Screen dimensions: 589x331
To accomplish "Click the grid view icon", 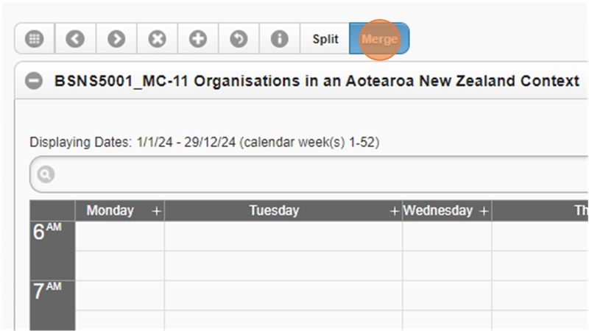I will point(34,39).
